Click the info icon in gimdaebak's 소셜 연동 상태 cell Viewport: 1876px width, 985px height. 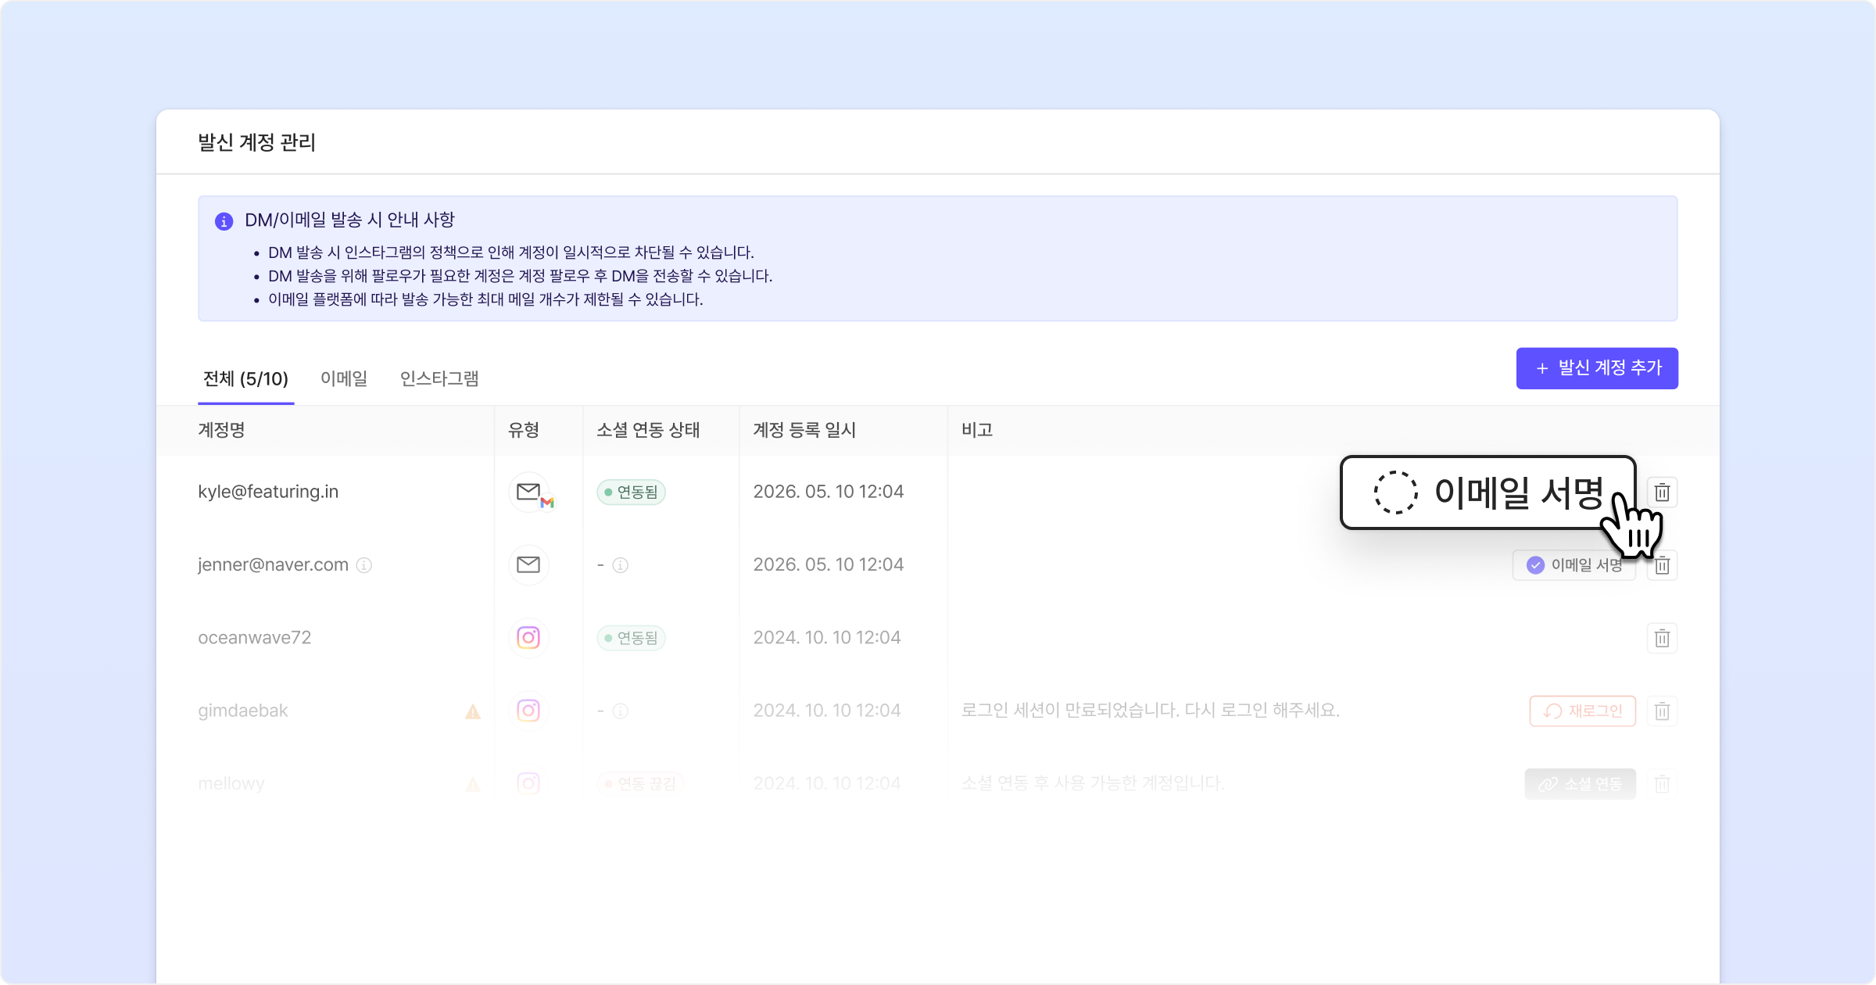[x=621, y=711]
